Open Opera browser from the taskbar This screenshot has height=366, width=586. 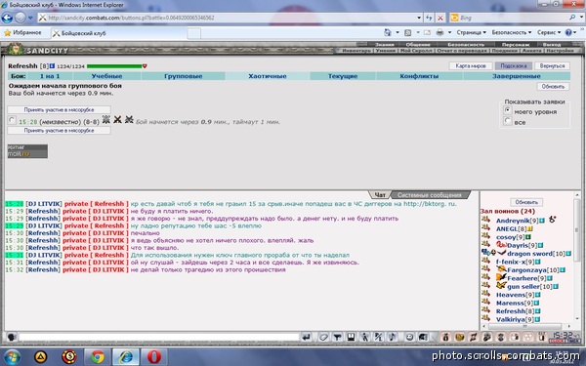point(154,356)
